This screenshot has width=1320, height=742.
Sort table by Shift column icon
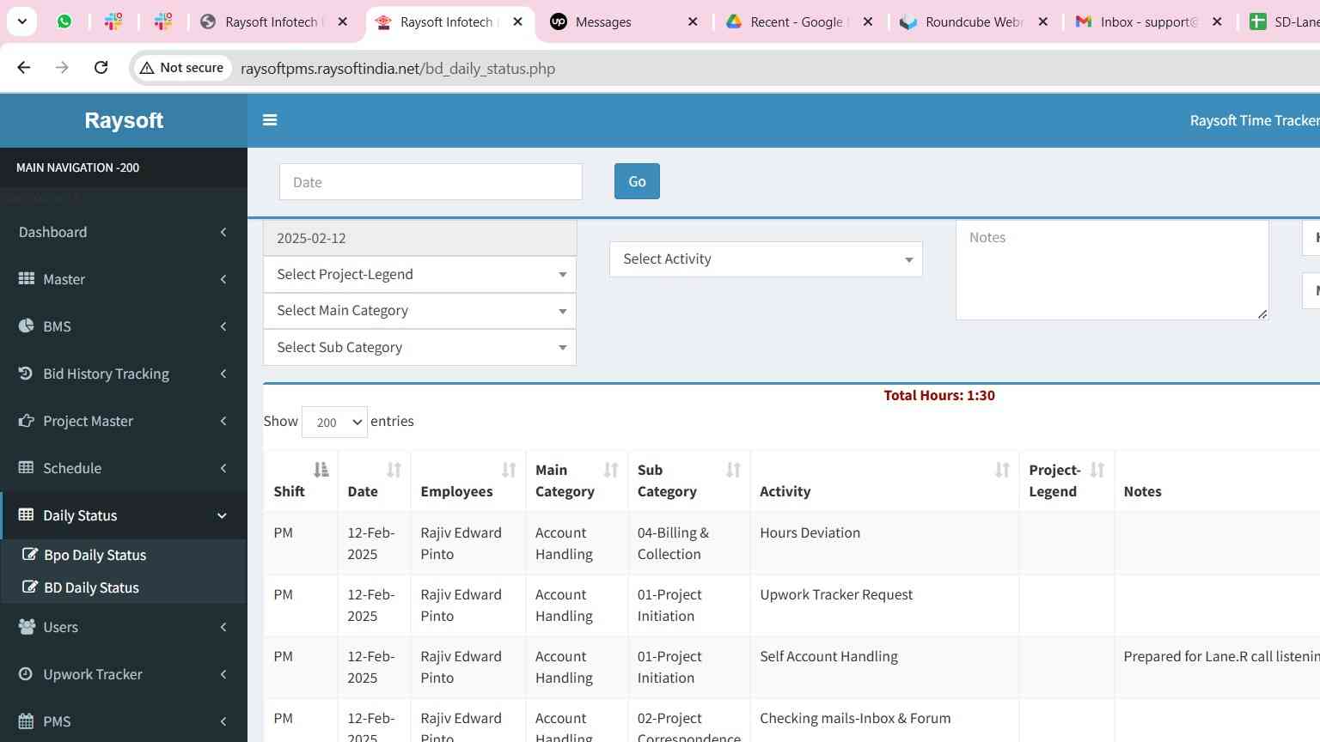pos(321,469)
